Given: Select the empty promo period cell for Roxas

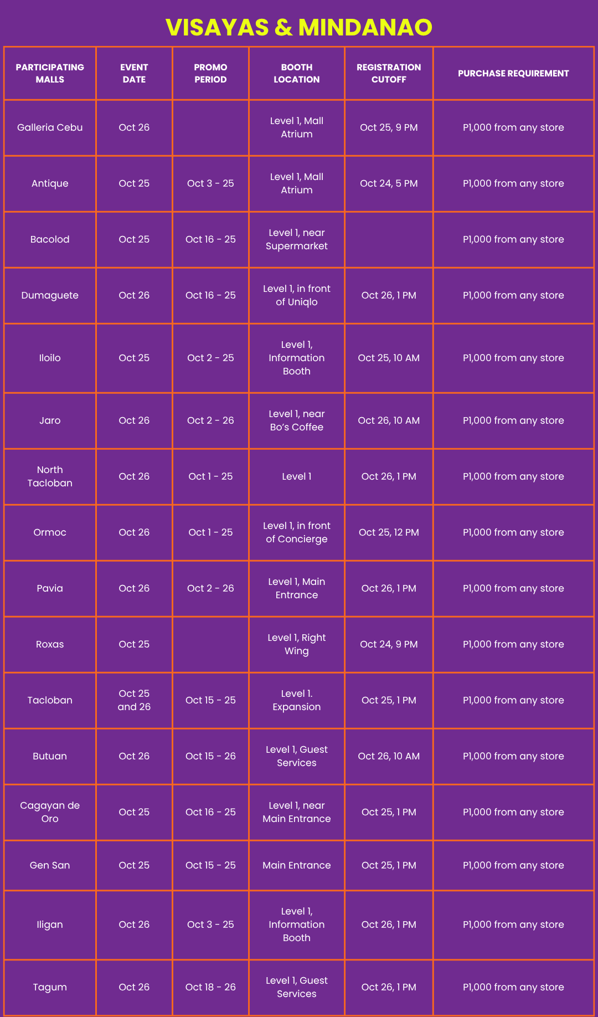Looking at the screenshot, I should [210, 644].
